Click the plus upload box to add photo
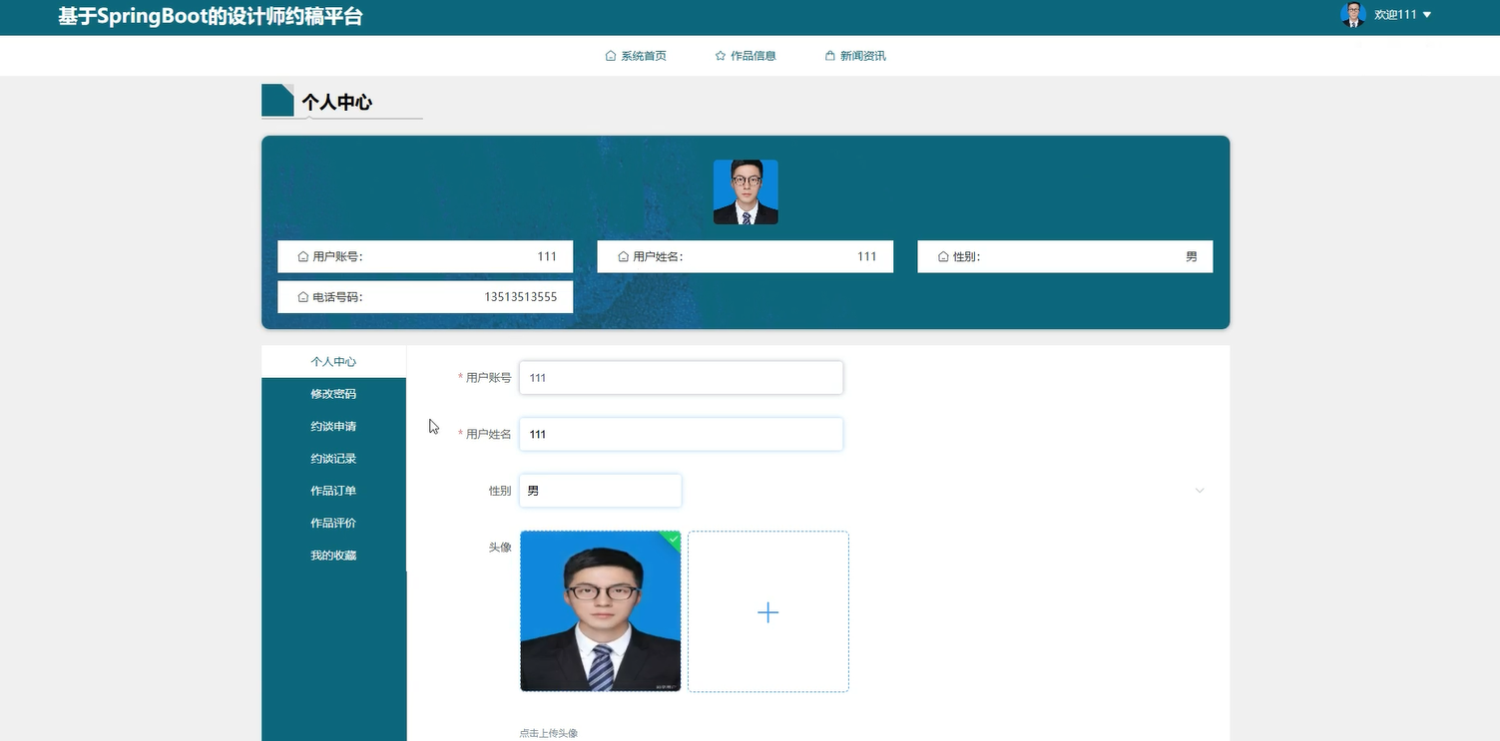The width and height of the screenshot is (1500, 741). pos(767,611)
